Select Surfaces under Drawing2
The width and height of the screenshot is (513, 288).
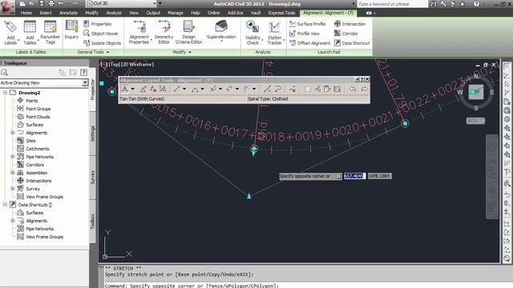tap(34, 125)
